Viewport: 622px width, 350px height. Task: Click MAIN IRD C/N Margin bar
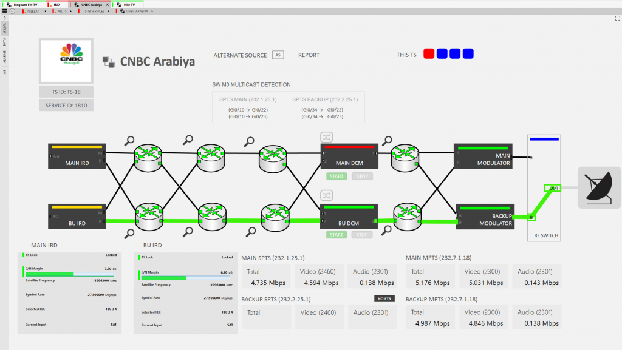70,274
